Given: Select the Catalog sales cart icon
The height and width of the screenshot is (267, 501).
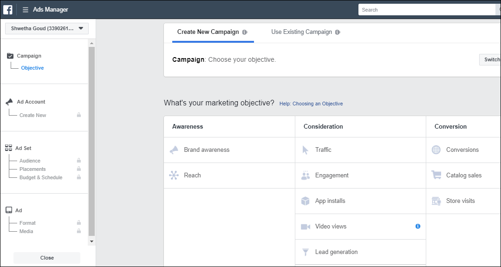Looking at the screenshot, I should click(x=436, y=176).
